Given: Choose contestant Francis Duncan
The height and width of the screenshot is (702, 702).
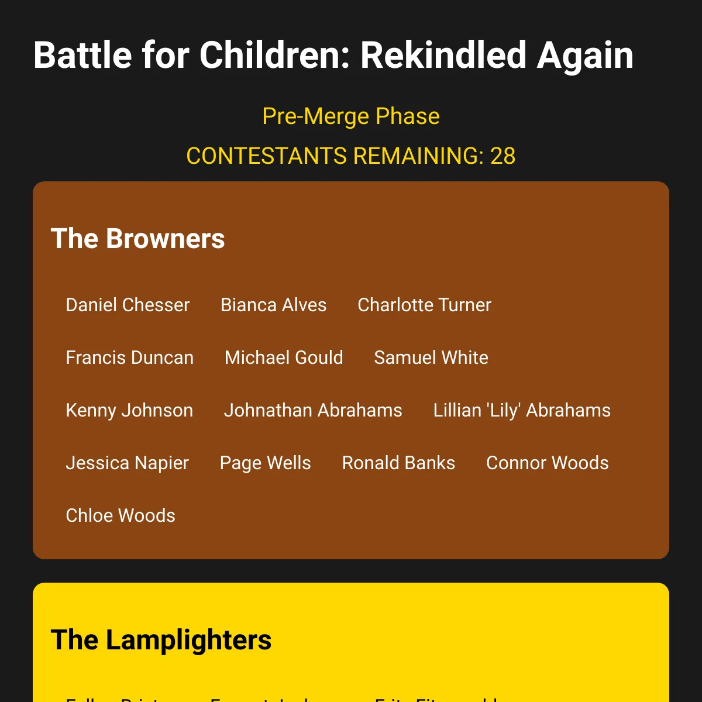Looking at the screenshot, I should point(129,357).
